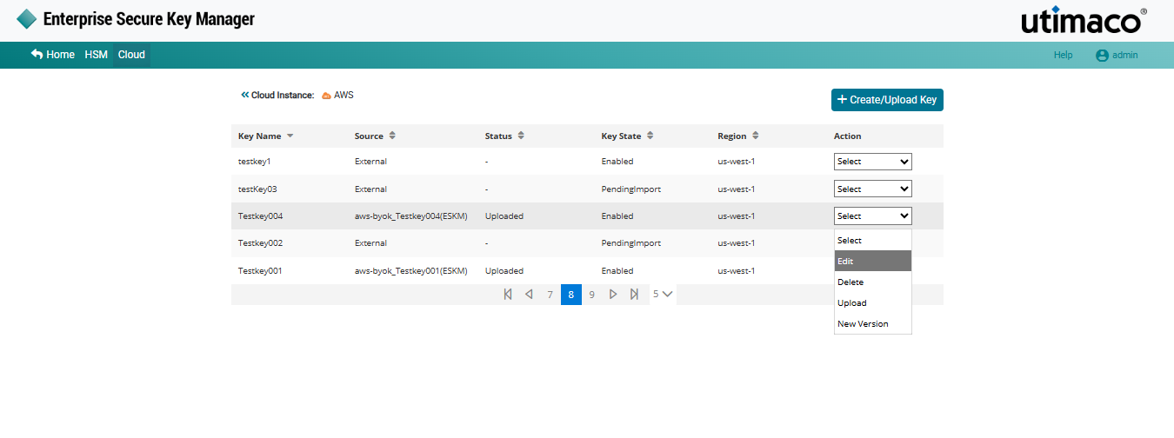Sort the Region column
The image size is (1174, 438).
tap(756, 136)
